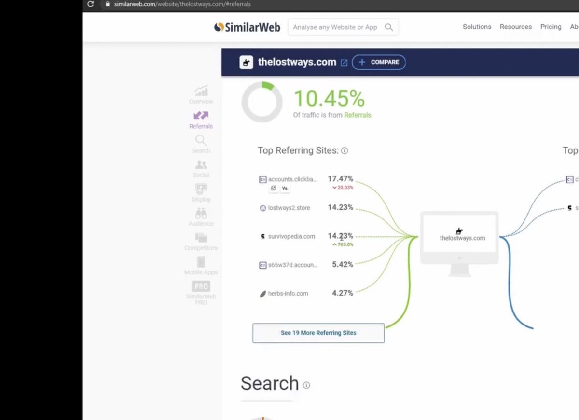The width and height of the screenshot is (579, 420).
Task: Click the search magnifier in Analyse box
Action: 388,27
